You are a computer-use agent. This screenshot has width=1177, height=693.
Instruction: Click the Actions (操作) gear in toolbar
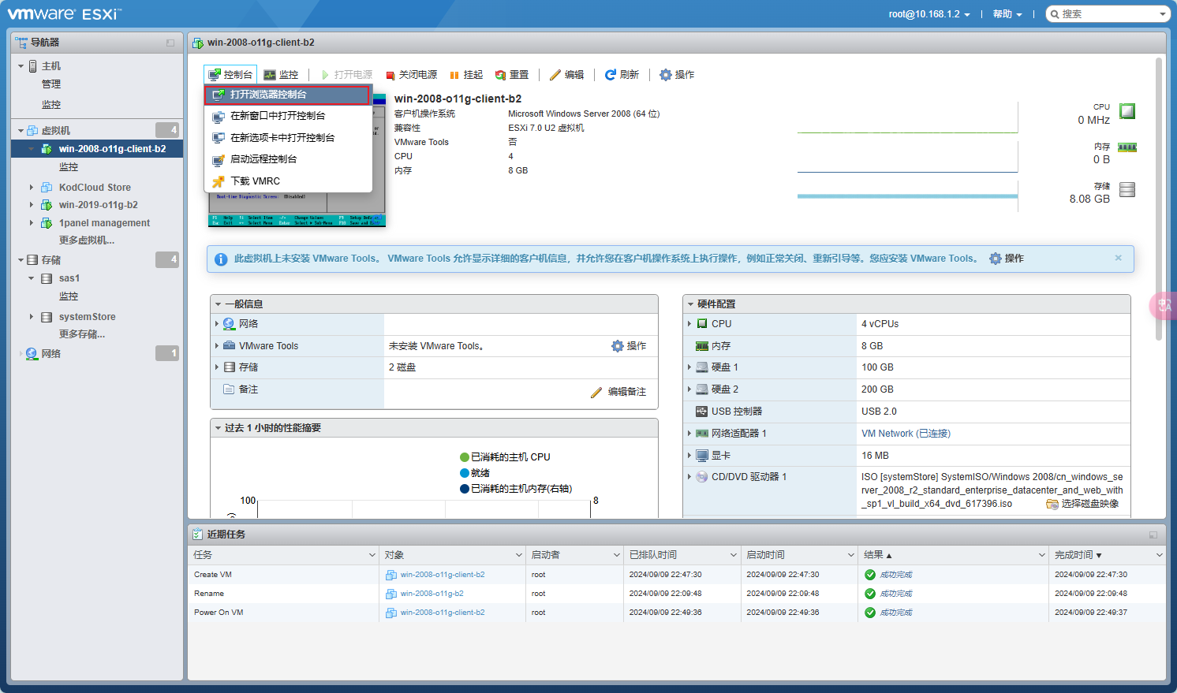[x=666, y=75]
